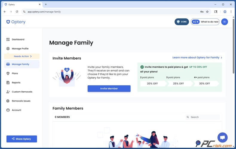
Task: Open the browser profile icon
Action: coord(225,12)
